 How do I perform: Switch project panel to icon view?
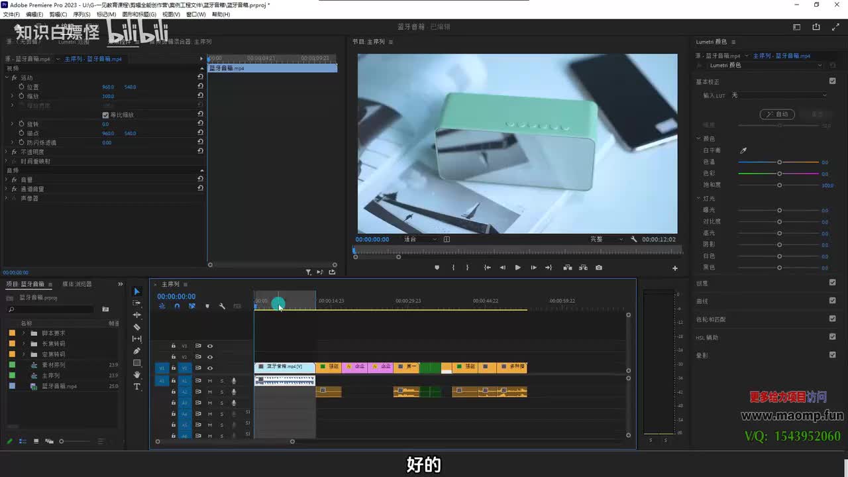tap(36, 441)
